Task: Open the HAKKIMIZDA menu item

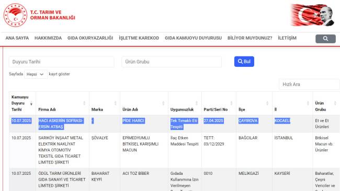Action: tap(48, 38)
